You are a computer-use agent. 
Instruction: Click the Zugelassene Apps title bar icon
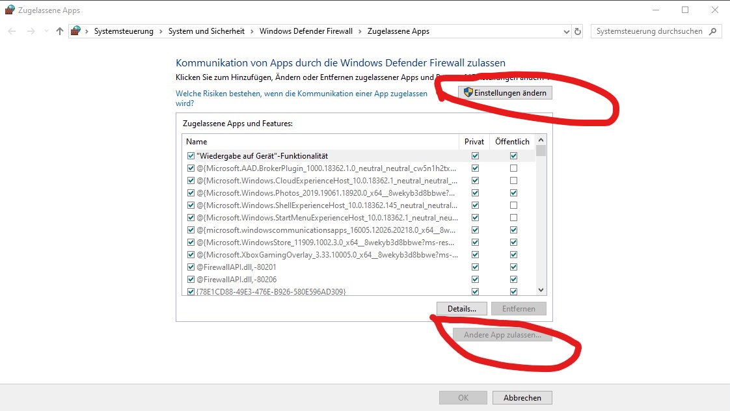10,10
